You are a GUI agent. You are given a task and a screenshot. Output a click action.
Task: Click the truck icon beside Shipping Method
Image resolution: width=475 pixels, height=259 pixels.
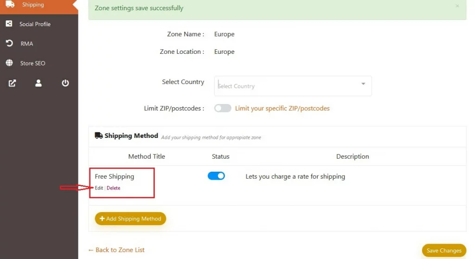point(99,136)
